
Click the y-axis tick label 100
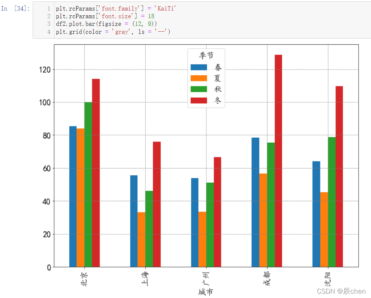[45, 103]
